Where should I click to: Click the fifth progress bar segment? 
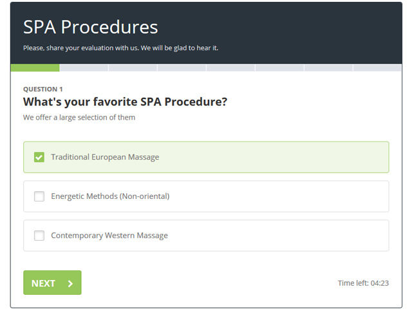pyautogui.click(x=230, y=68)
